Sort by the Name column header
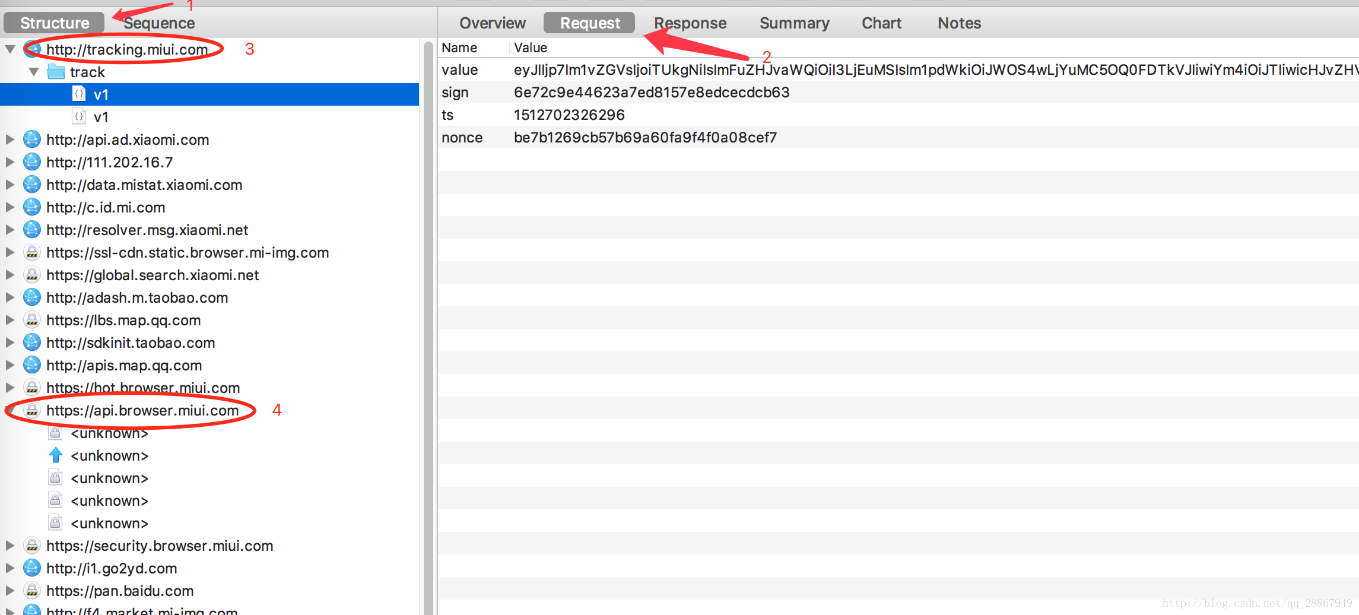This screenshot has height=615, width=1359. click(x=474, y=47)
